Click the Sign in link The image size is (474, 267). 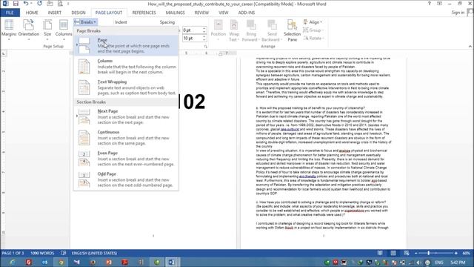pyautogui.click(x=458, y=13)
